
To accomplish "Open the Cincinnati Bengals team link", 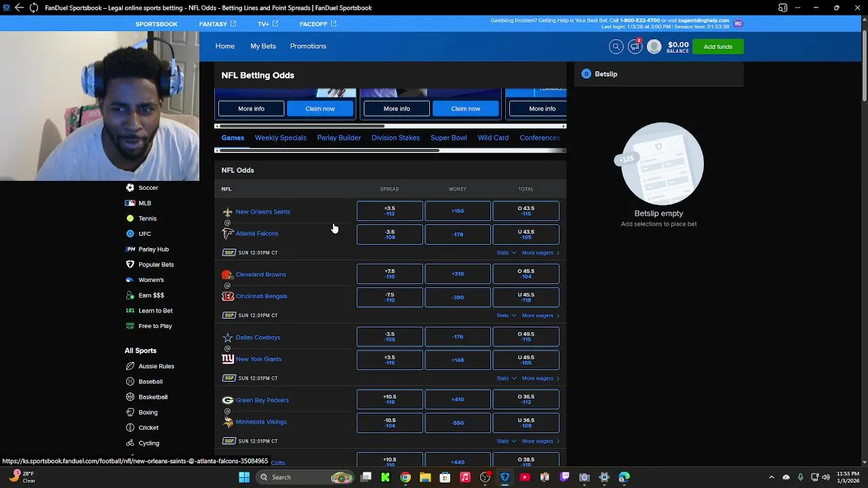I will (x=261, y=296).
